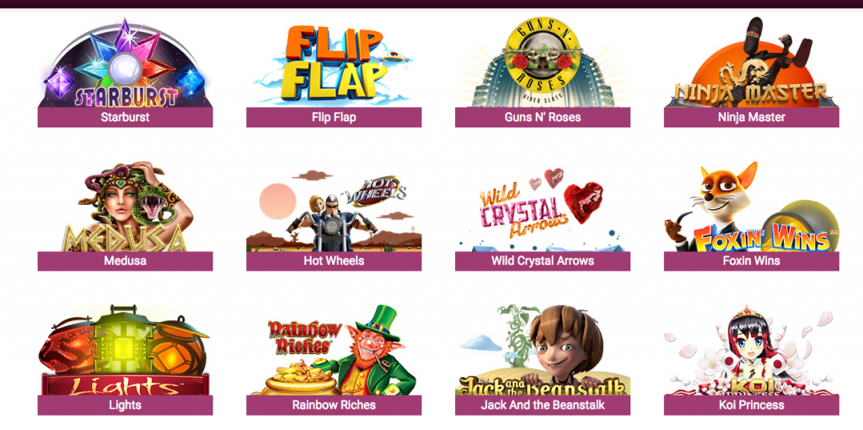863x430 pixels.
Task: Open the Starburst game artwork
Action: (125, 62)
